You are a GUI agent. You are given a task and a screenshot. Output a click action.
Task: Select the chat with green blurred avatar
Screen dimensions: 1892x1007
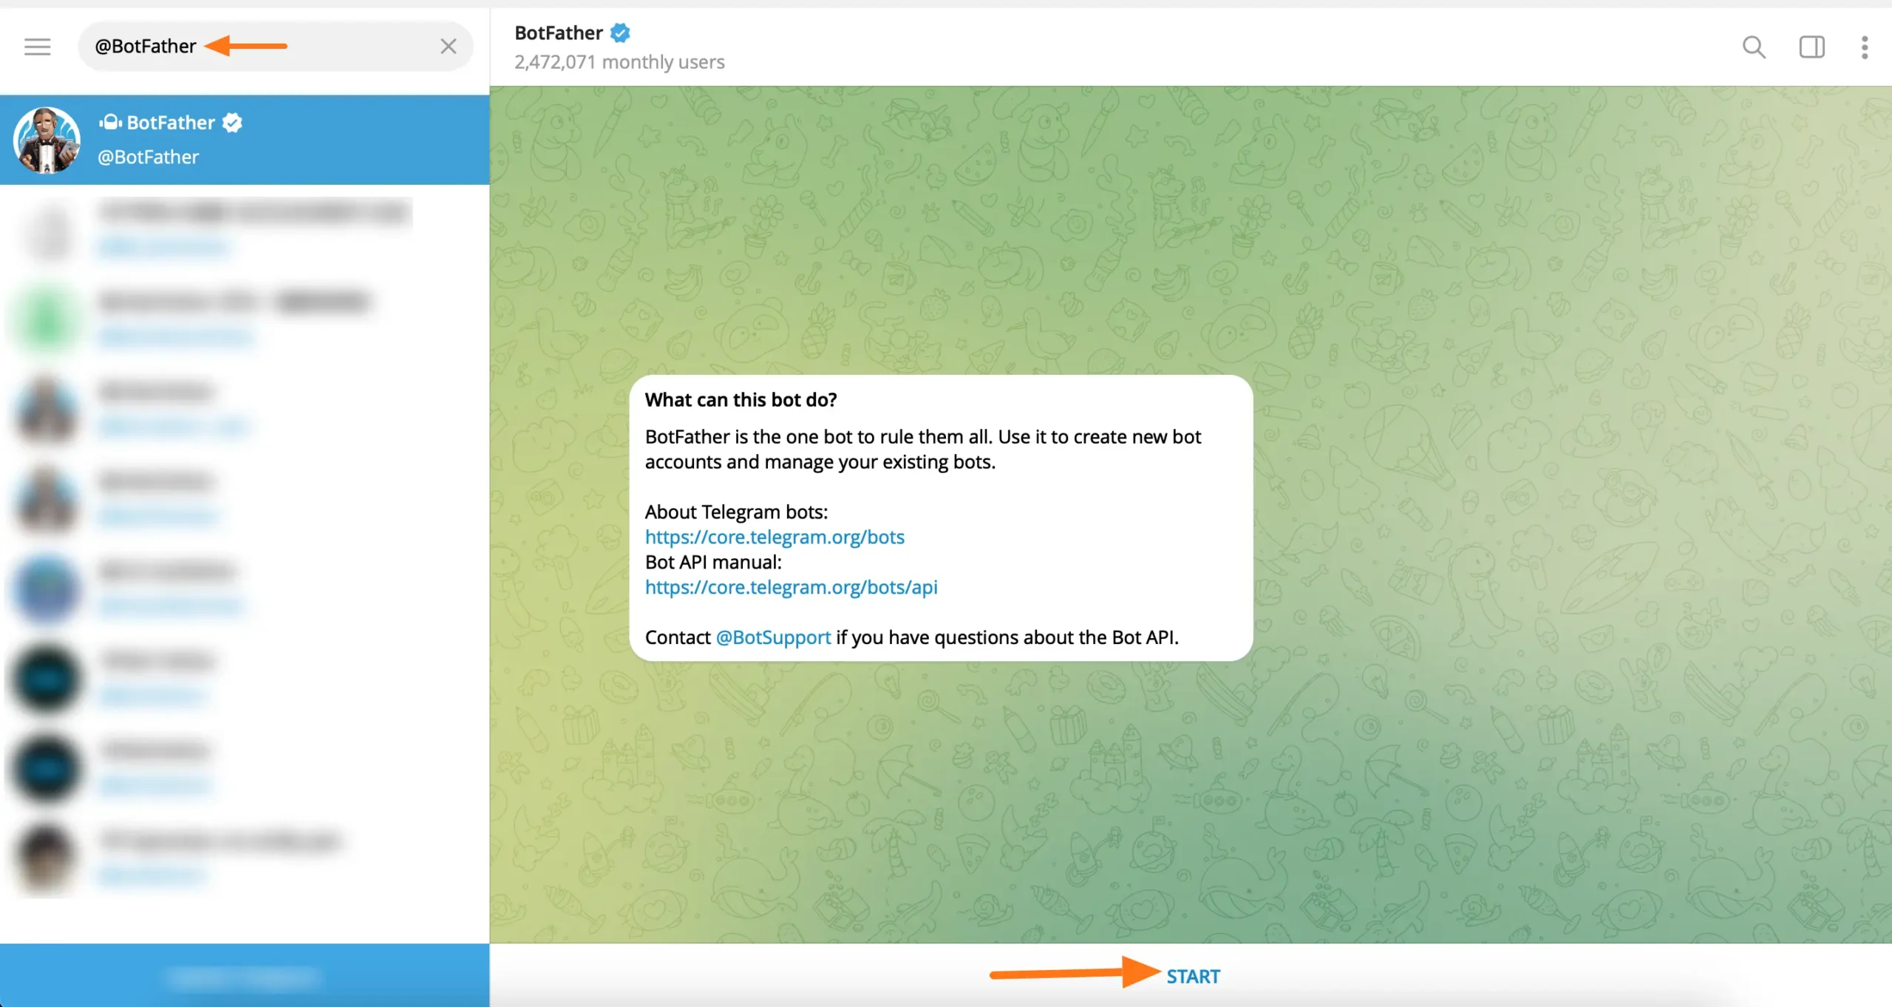pyautogui.click(x=244, y=318)
